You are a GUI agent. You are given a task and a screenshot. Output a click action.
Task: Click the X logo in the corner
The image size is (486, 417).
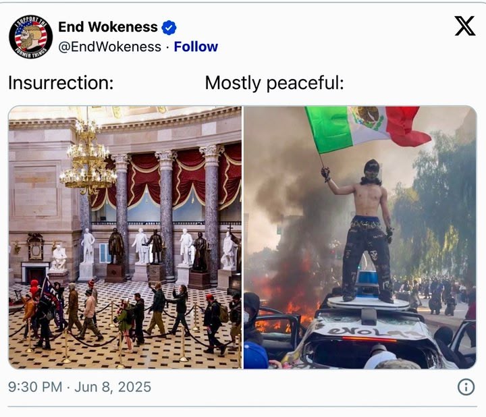point(464,26)
